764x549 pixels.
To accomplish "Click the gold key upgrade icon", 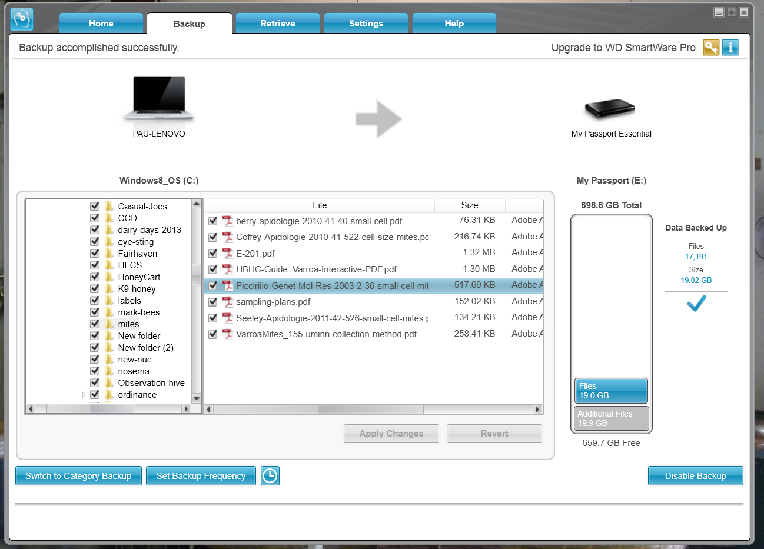I will pos(711,48).
